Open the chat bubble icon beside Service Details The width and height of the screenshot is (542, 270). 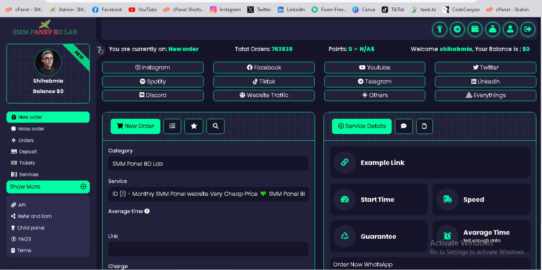pos(404,126)
